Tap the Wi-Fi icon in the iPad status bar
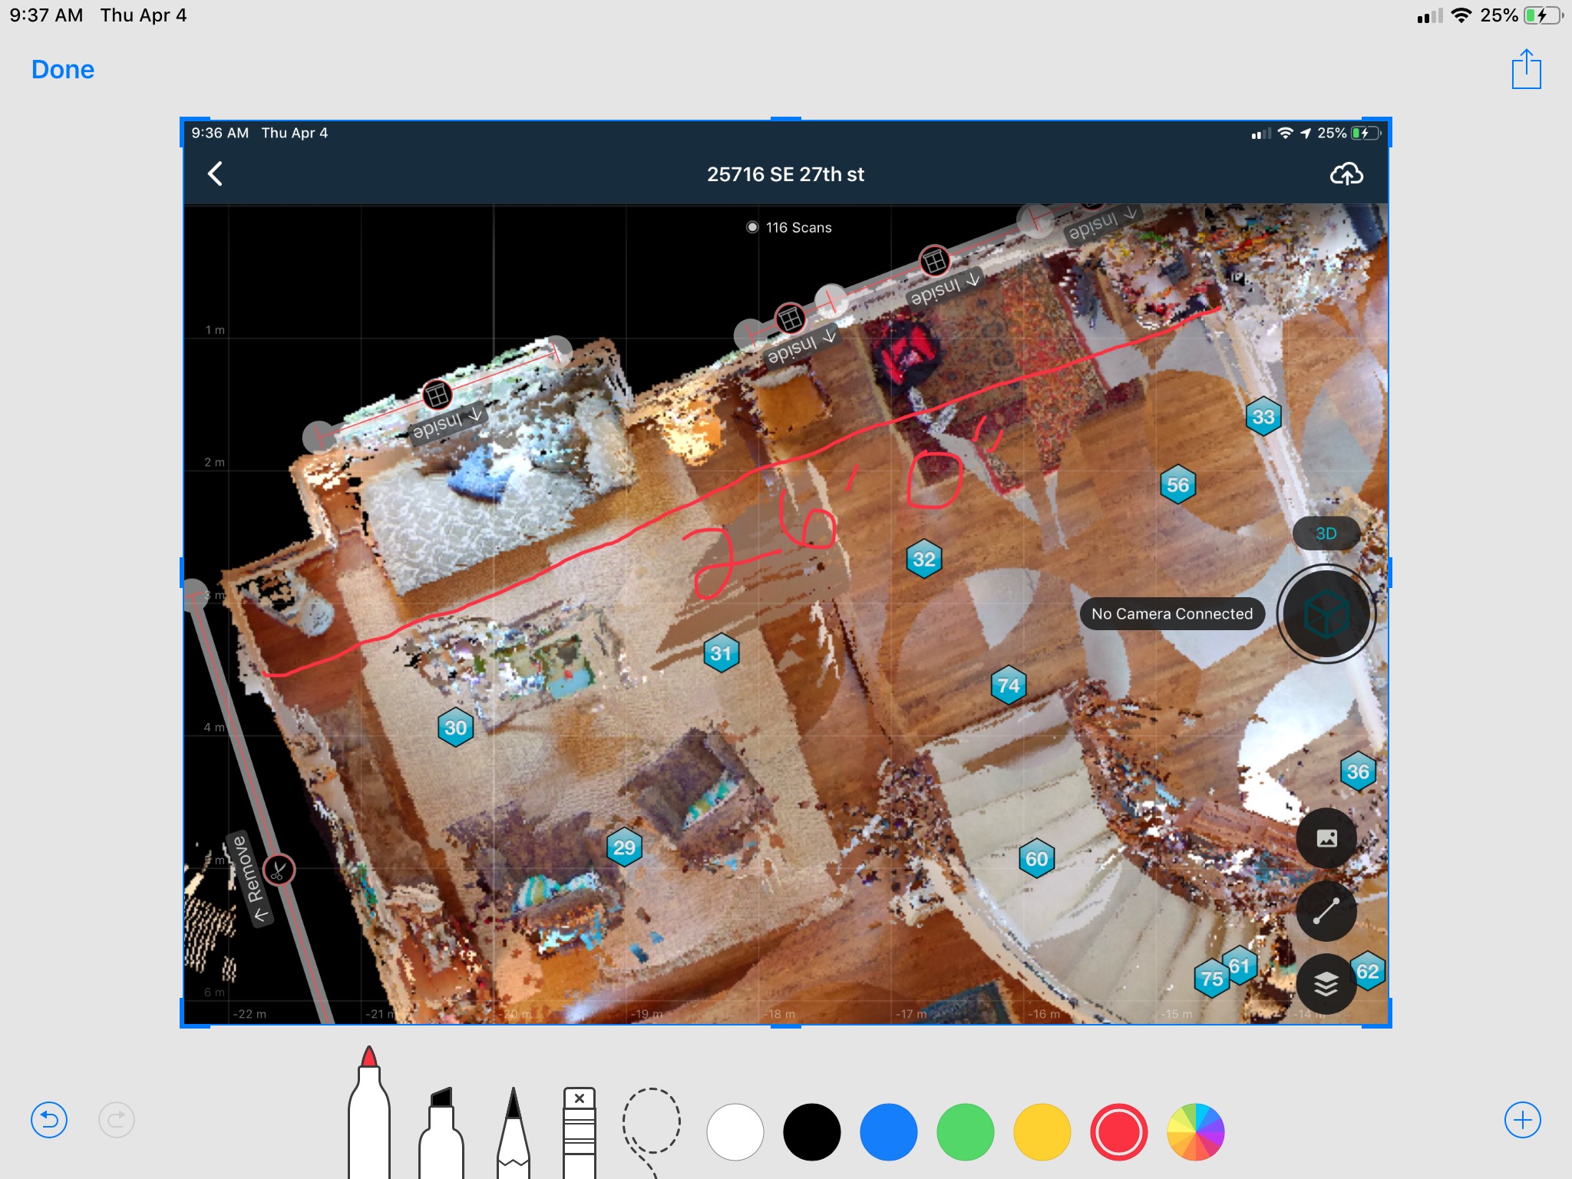 tap(1461, 15)
